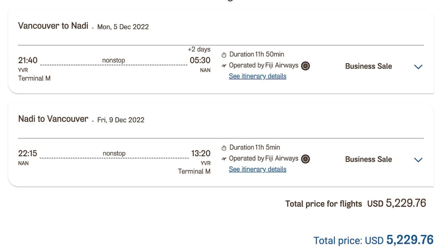Click Business Sale fare on outbound flight

click(x=368, y=66)
